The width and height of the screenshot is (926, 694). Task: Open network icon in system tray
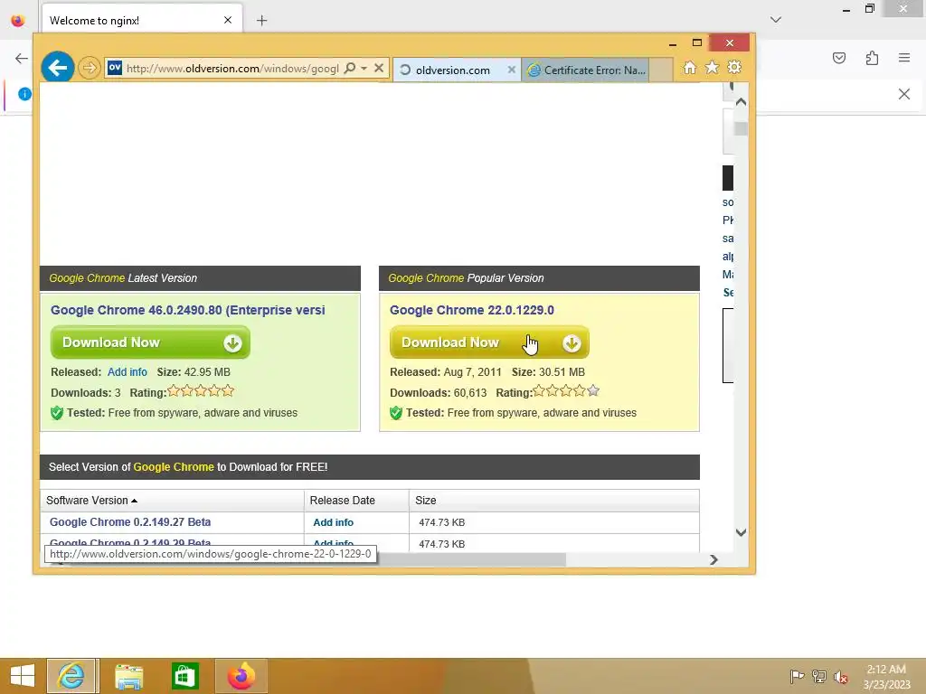click(x=819, y=677)
